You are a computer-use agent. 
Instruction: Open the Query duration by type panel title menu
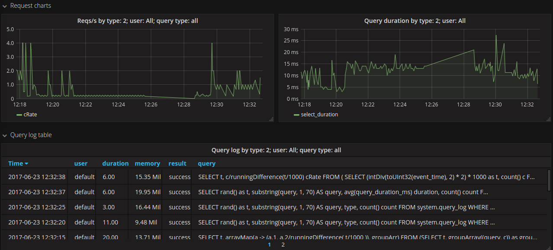415,21
